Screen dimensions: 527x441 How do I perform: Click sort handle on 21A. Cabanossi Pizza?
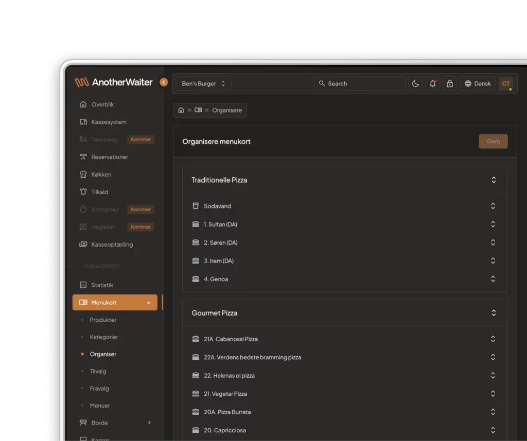493,339
